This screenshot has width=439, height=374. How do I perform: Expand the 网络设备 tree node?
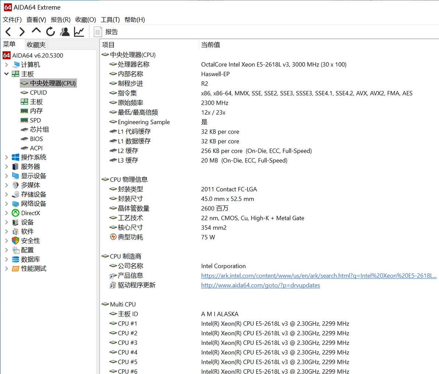tap(6, 204)
